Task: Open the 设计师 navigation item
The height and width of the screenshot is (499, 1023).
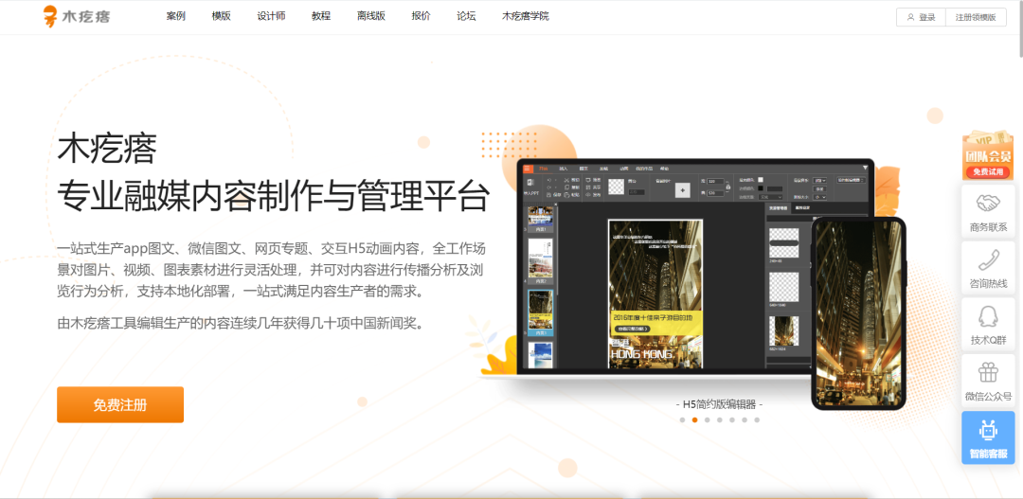Action: 272,16
